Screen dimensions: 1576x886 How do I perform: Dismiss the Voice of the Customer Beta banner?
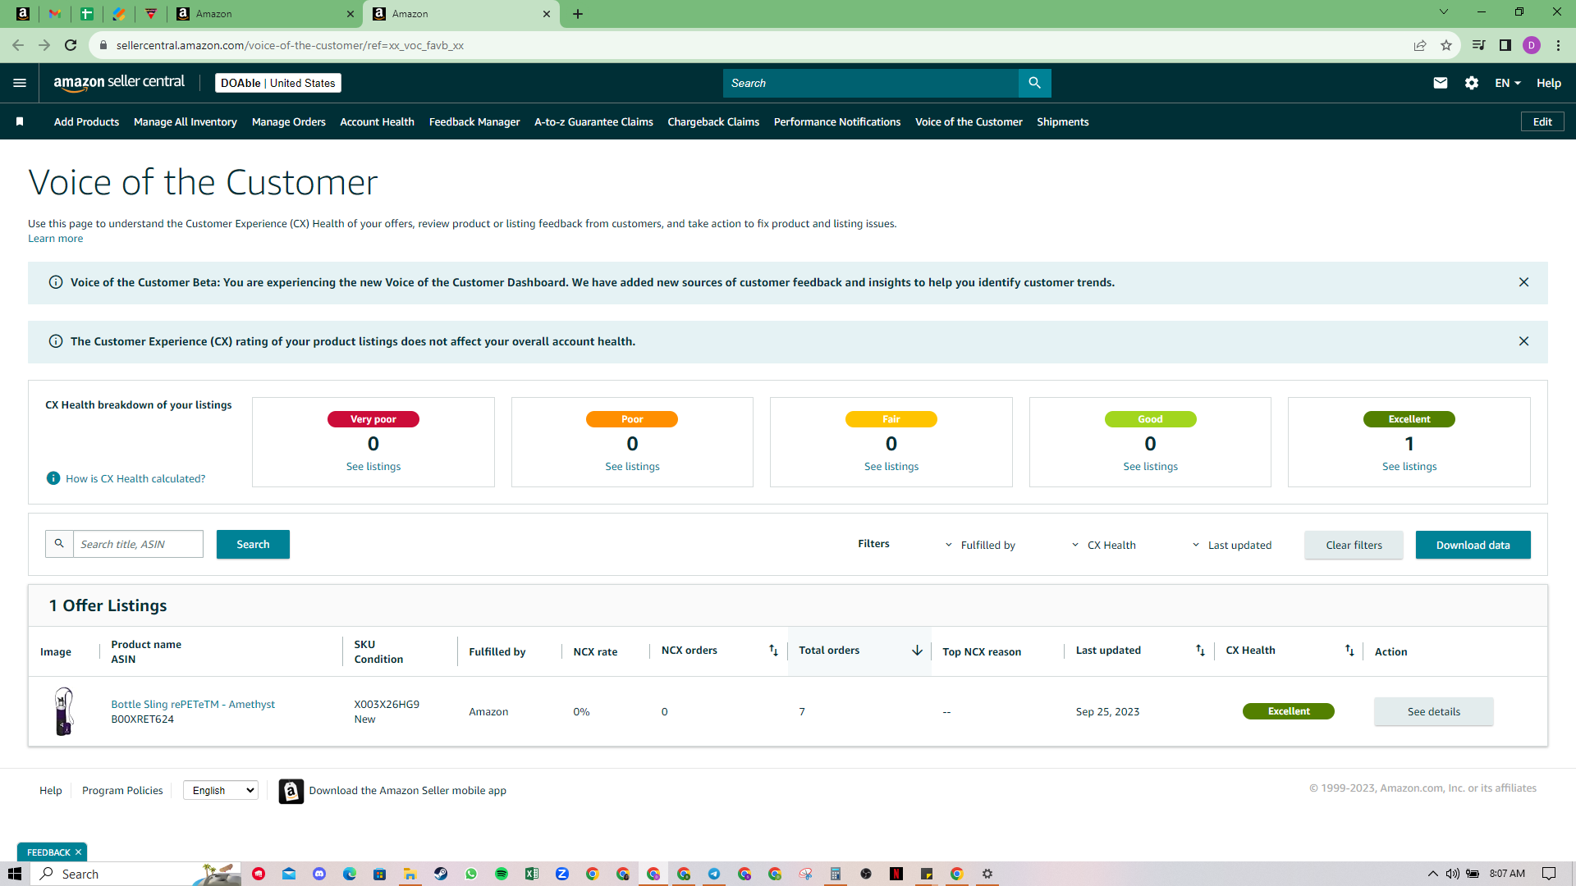point(1523,282)
